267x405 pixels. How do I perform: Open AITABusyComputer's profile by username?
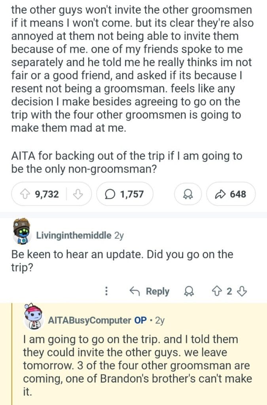tap(90, 320)
